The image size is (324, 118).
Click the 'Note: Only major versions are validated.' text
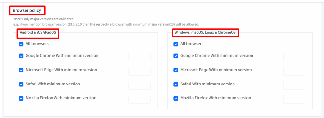pos(44,19)
